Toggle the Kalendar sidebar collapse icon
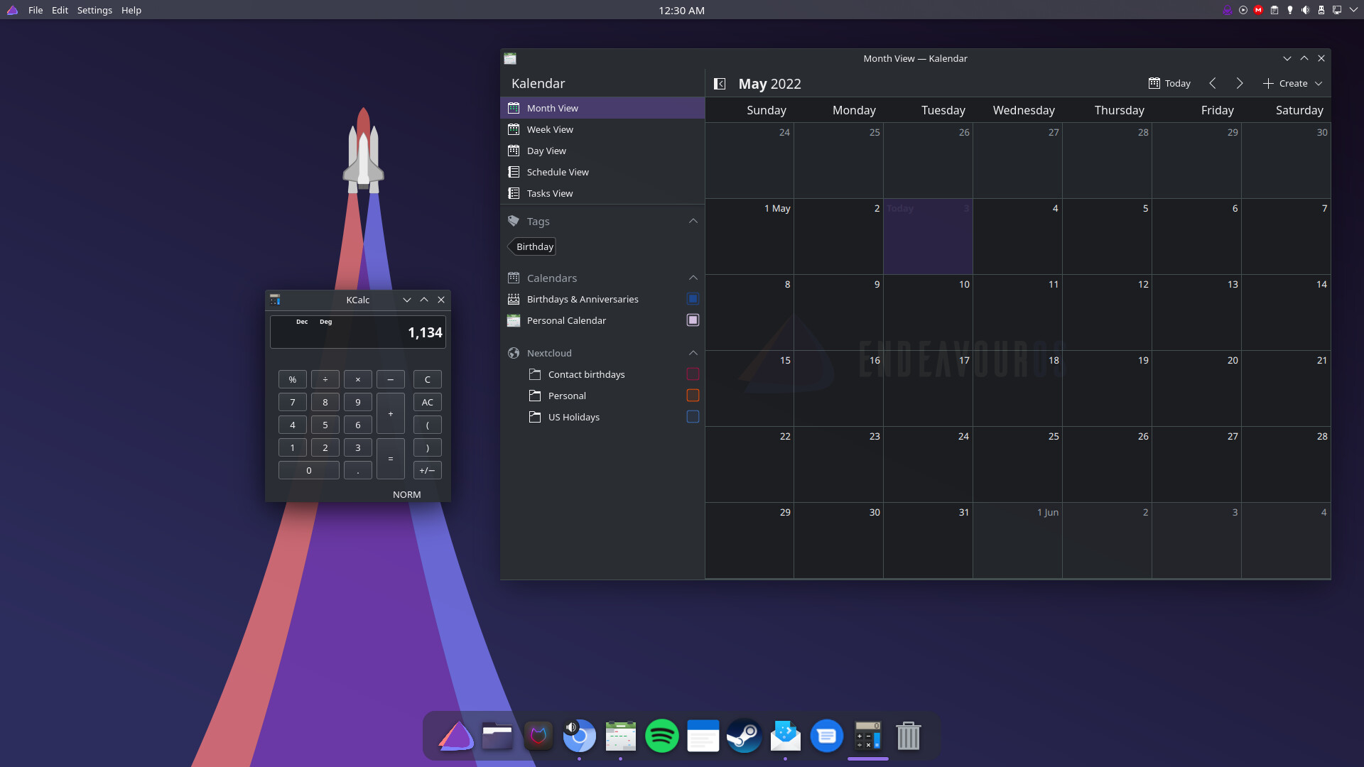This screenshot has height=767, width=1364. click(720, 84)
